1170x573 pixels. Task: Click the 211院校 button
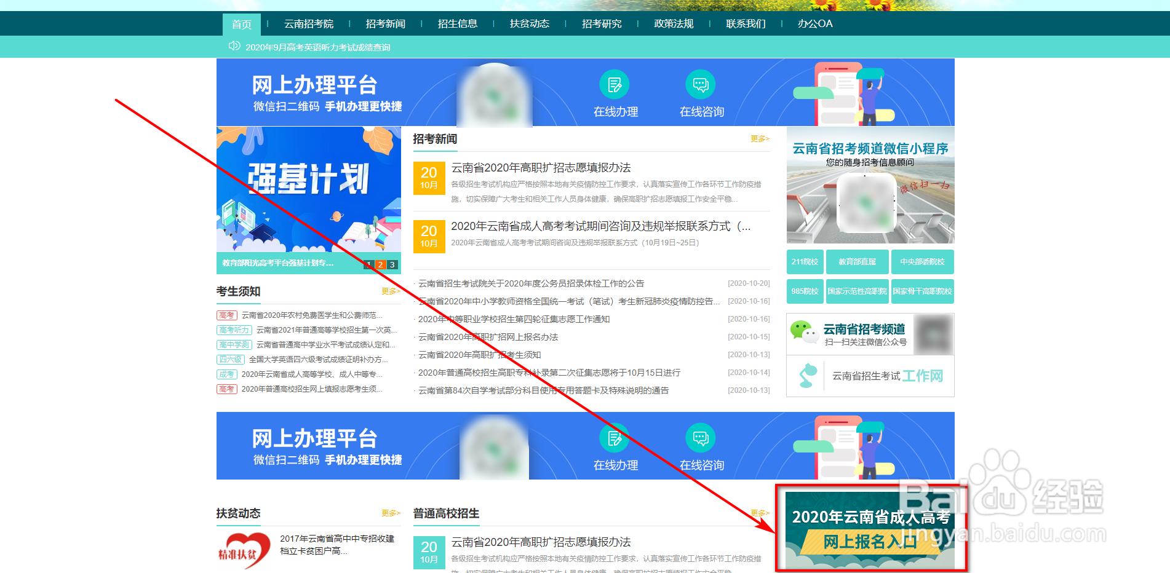click(805, 262)
